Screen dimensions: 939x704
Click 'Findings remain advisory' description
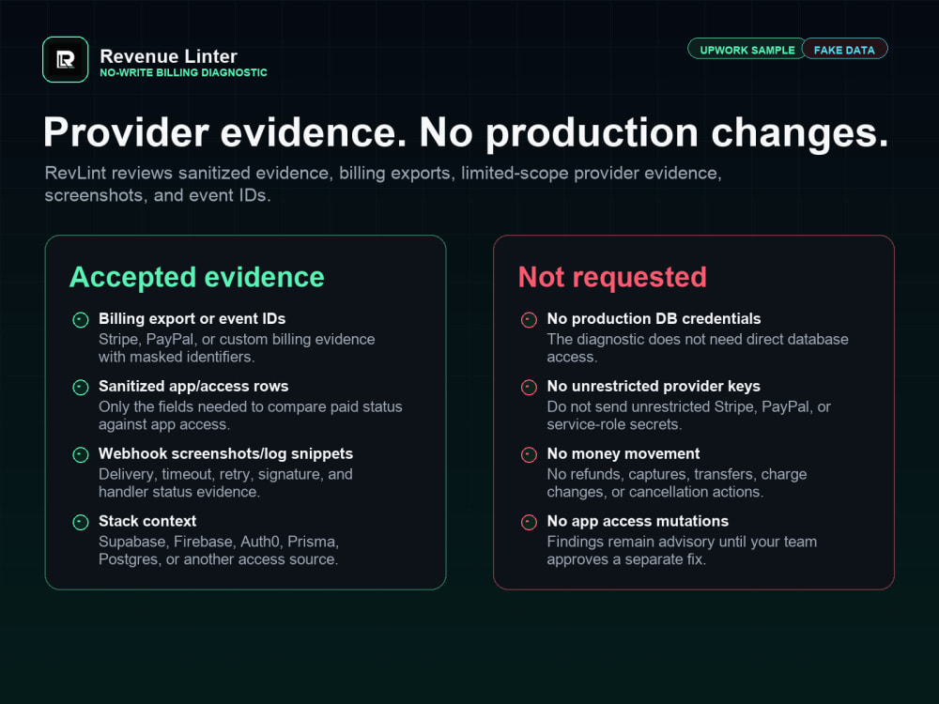coord(682,550)
